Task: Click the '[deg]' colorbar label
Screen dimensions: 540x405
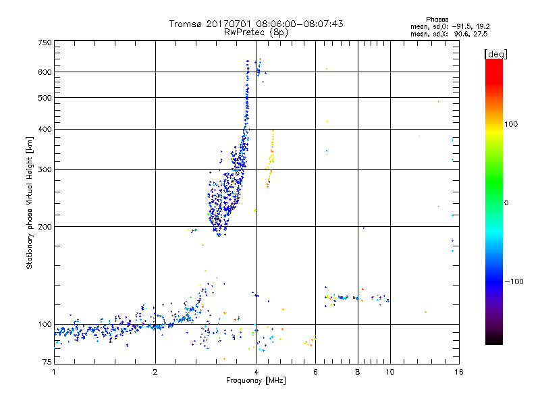Action: pyautogui.click(x=495, y=54)
